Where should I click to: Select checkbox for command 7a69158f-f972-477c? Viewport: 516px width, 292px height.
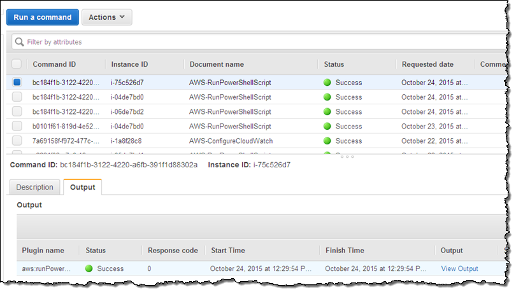pos(17,141)
